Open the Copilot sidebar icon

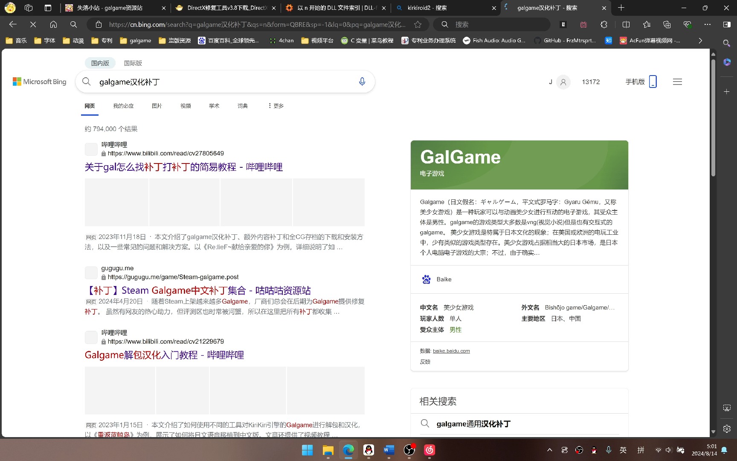coord(727,62)
